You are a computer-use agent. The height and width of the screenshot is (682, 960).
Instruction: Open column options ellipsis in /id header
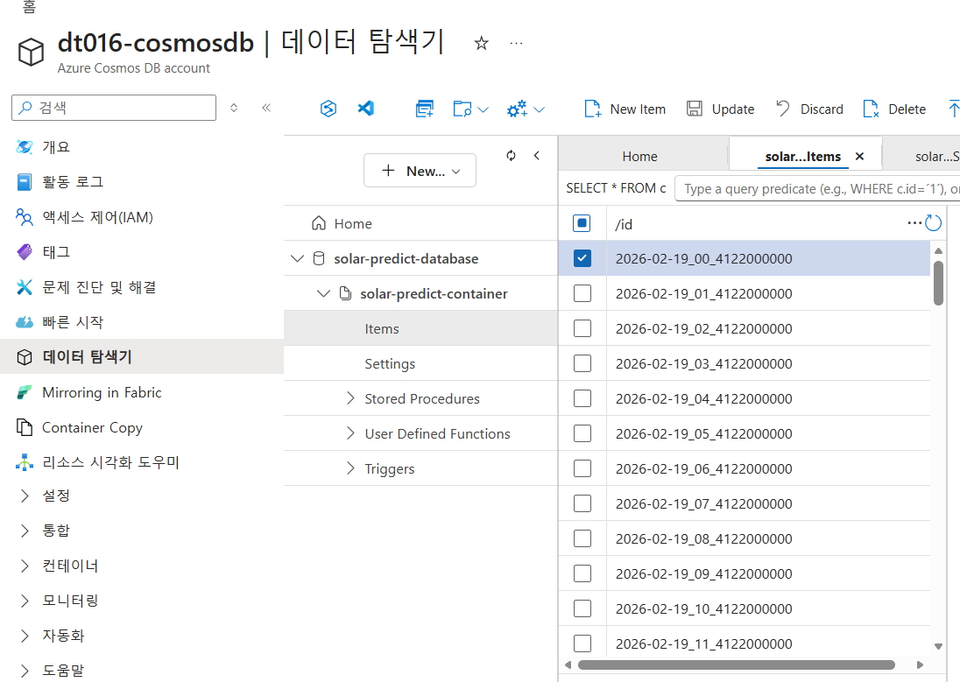[914, 223]
